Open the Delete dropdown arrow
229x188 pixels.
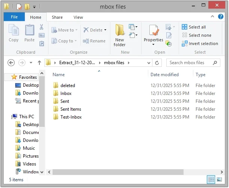pos(105,30)
